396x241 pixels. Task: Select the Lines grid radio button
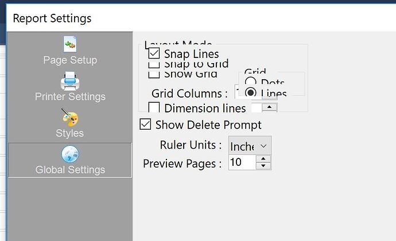251,92
